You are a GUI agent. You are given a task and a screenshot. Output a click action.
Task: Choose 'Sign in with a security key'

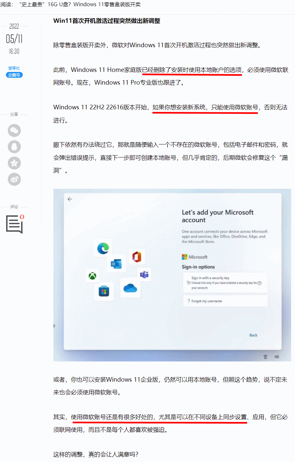(x=225, y=283)
